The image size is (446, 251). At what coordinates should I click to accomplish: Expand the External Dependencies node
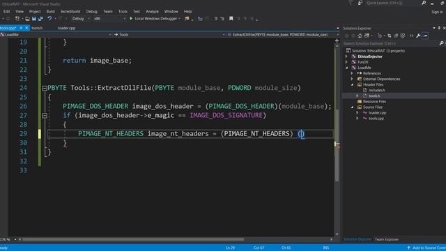[x=352, y=79]
